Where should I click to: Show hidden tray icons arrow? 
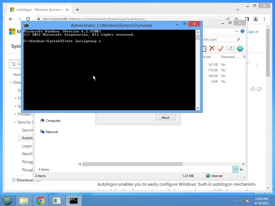tap(235, 201)
